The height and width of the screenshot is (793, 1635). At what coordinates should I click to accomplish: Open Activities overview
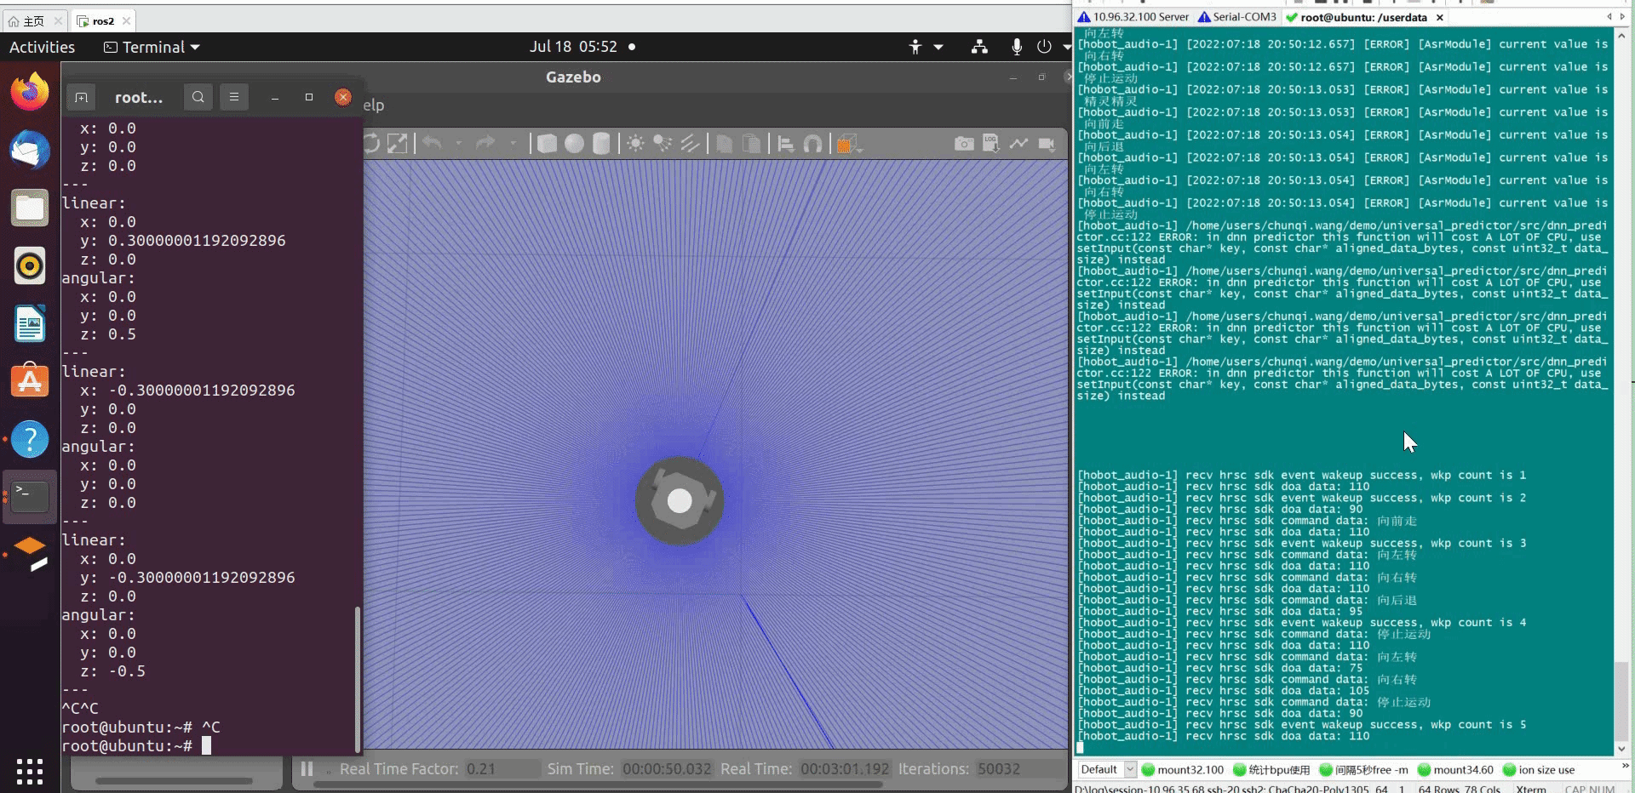pyautogui.click(x=42, y=47)
